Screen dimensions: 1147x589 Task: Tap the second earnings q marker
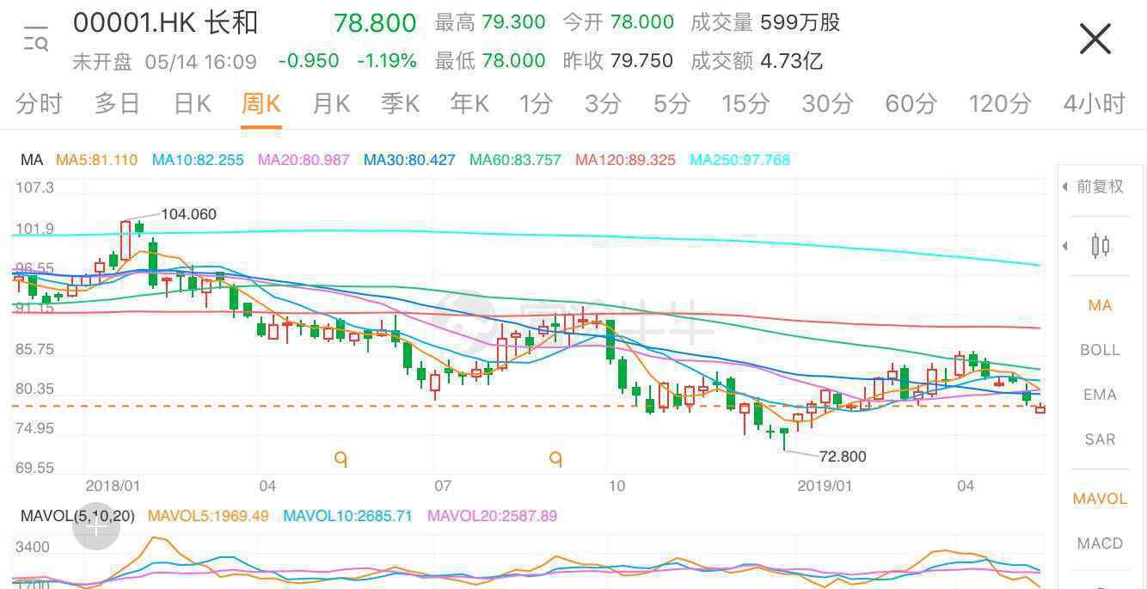coord(556,459)
